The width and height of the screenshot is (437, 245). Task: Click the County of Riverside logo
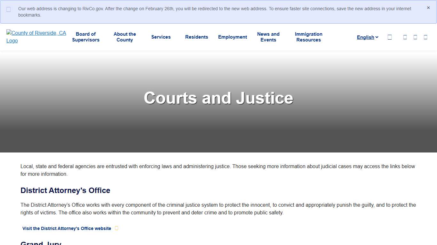tap(36, 37)
